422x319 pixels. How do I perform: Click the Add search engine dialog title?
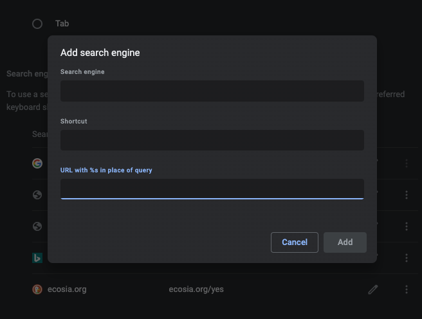coord(100,53)
